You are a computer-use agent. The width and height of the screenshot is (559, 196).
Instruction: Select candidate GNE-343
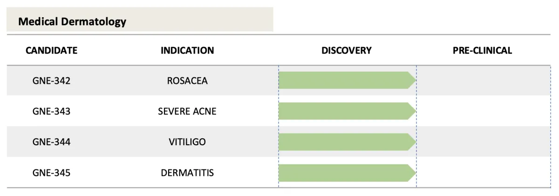pos(51,111)
